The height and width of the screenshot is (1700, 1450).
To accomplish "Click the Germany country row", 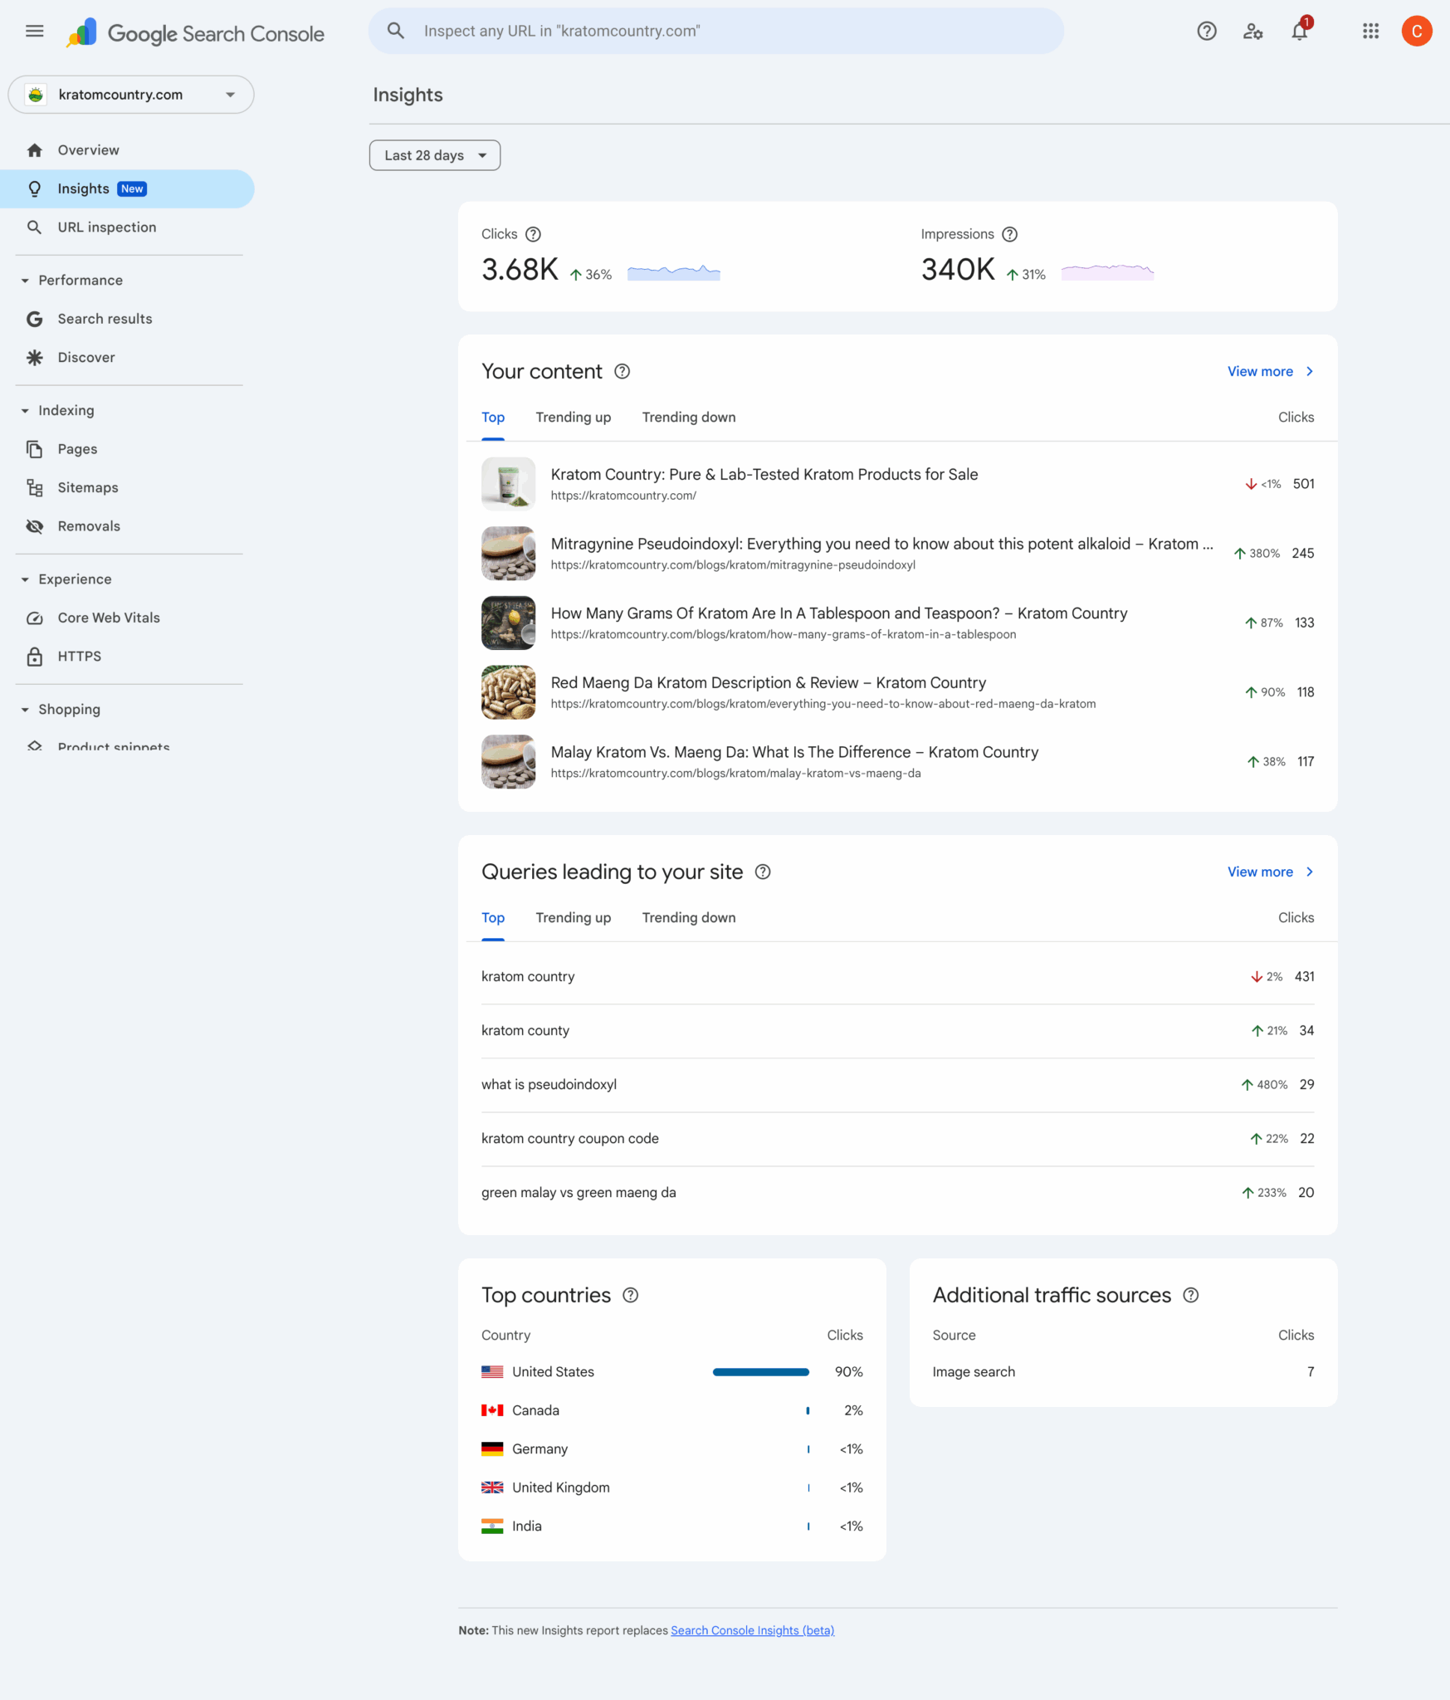I will click(671, 1449).
